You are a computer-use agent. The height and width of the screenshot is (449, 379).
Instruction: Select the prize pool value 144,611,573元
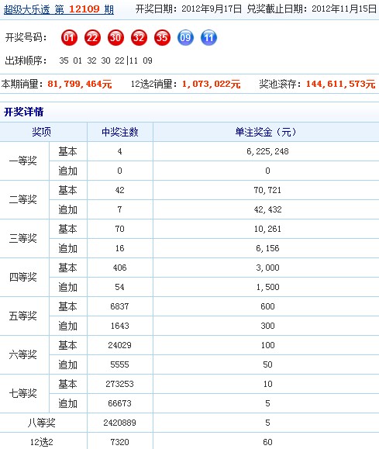click(341, 84)
